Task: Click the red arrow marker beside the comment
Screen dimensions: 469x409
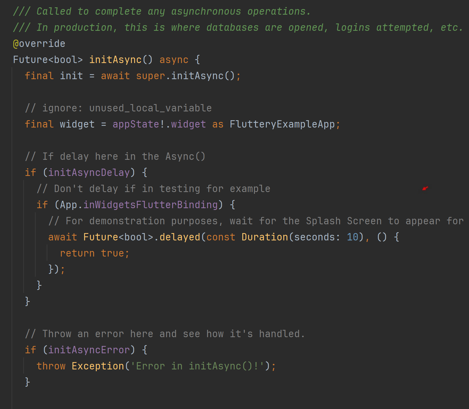Action: pyautogui.click(x=425, y=188)
